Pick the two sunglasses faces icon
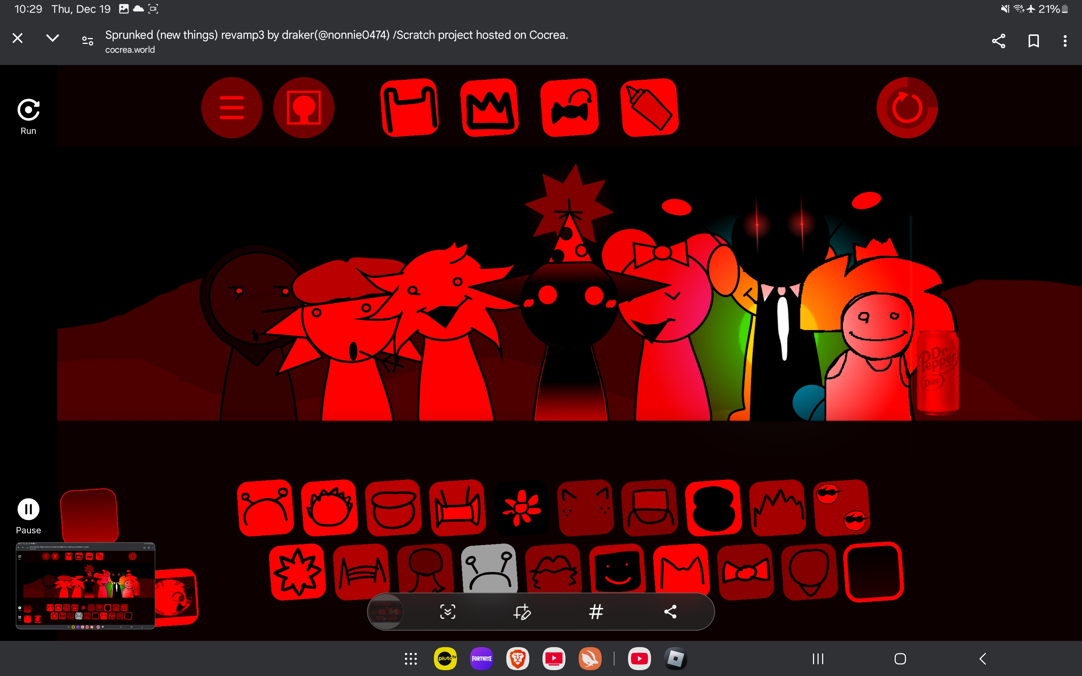Viewport: 1082px width, 676px height. (x=841, y=508)
